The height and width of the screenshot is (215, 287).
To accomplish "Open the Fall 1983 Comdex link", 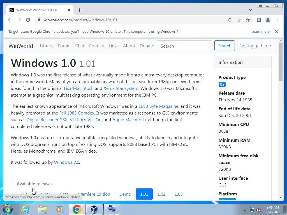I will (x=77, y=113).
